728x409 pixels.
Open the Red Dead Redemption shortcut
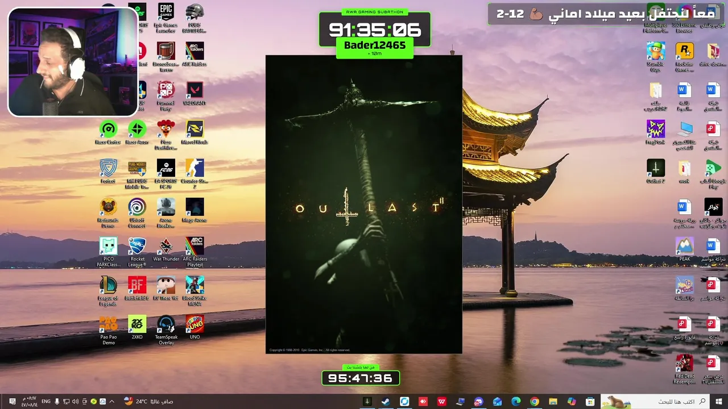[x=684, y=369]
